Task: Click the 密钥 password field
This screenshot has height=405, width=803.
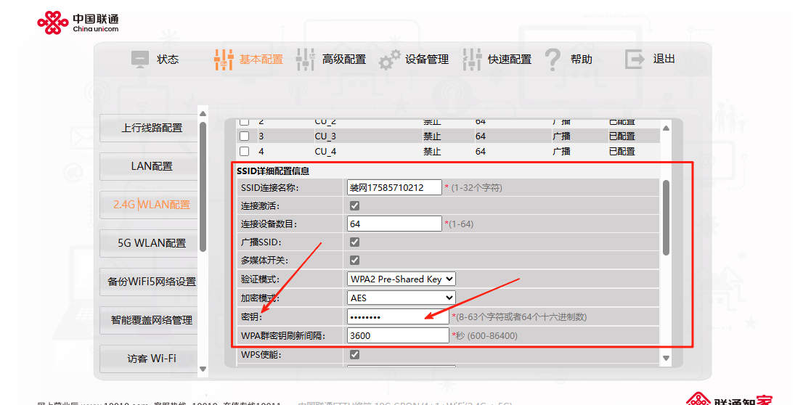Action: [398, 317]
